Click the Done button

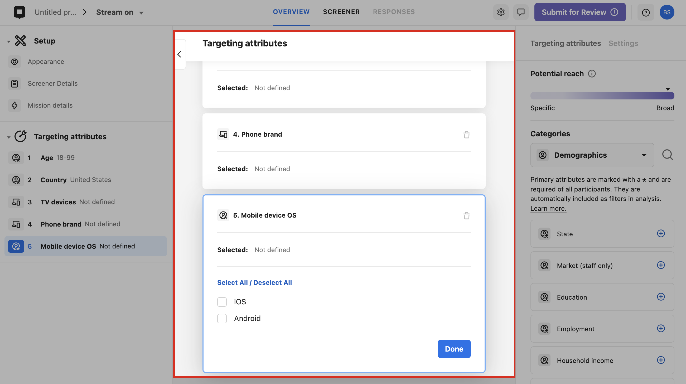click(454, 349)
